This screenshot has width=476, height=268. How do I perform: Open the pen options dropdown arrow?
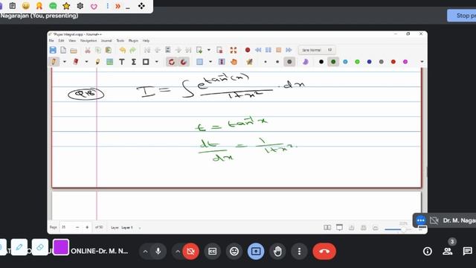(65, 62)
